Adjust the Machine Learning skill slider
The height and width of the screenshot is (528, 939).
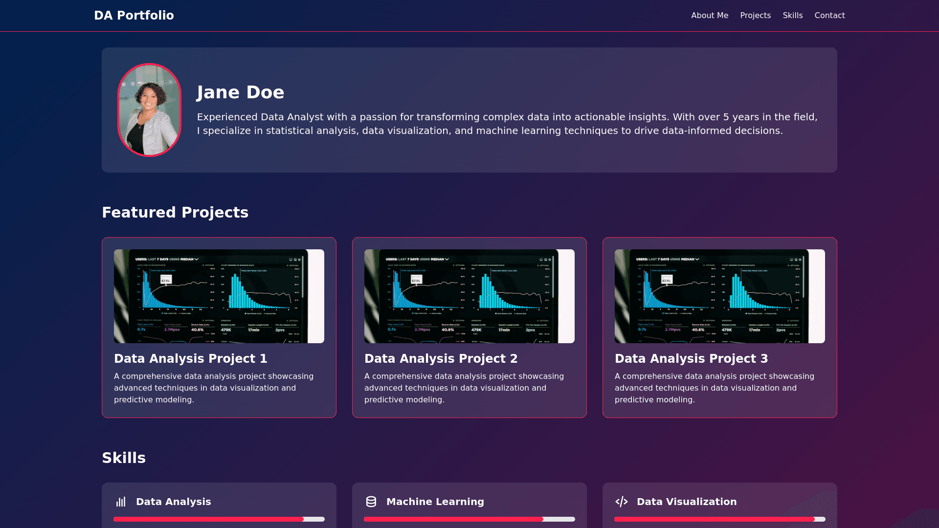pyautogui.click(x=469, y=519)
